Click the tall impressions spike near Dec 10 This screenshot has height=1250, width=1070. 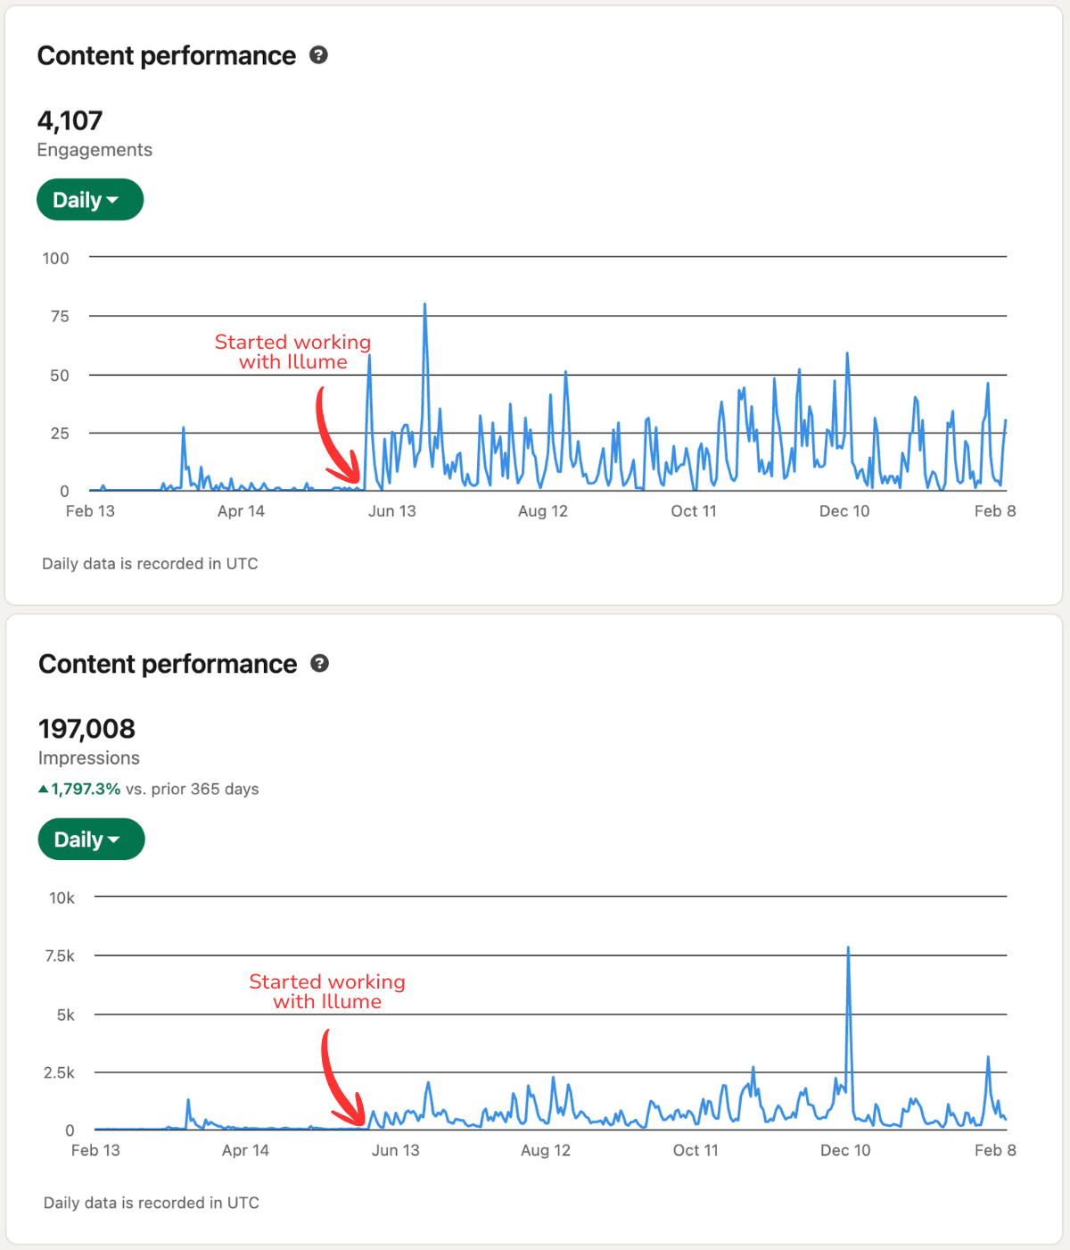tap(848, 949)
